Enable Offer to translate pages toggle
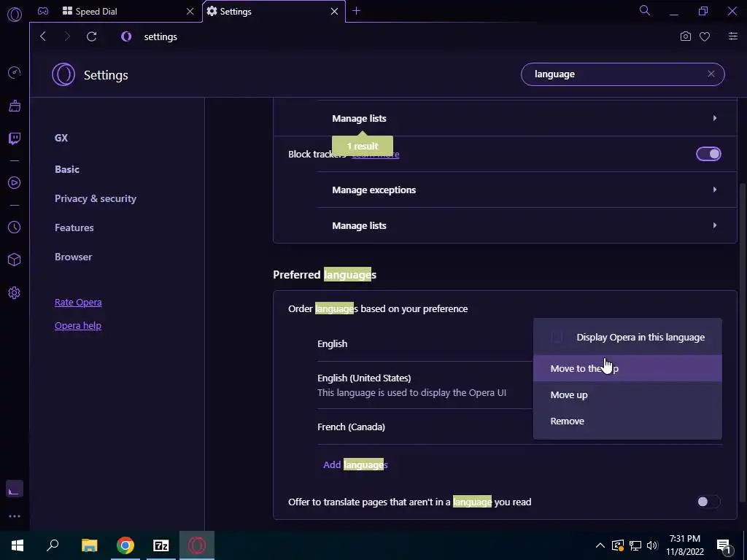 point(708,502)
